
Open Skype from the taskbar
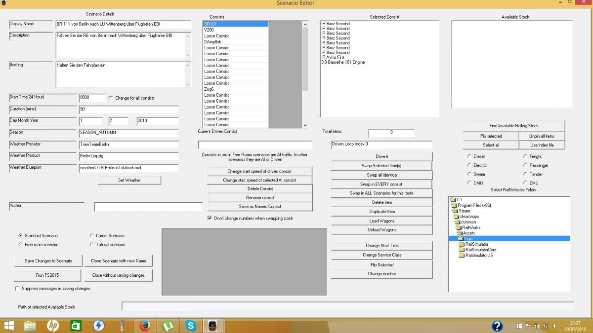(190, 326)
